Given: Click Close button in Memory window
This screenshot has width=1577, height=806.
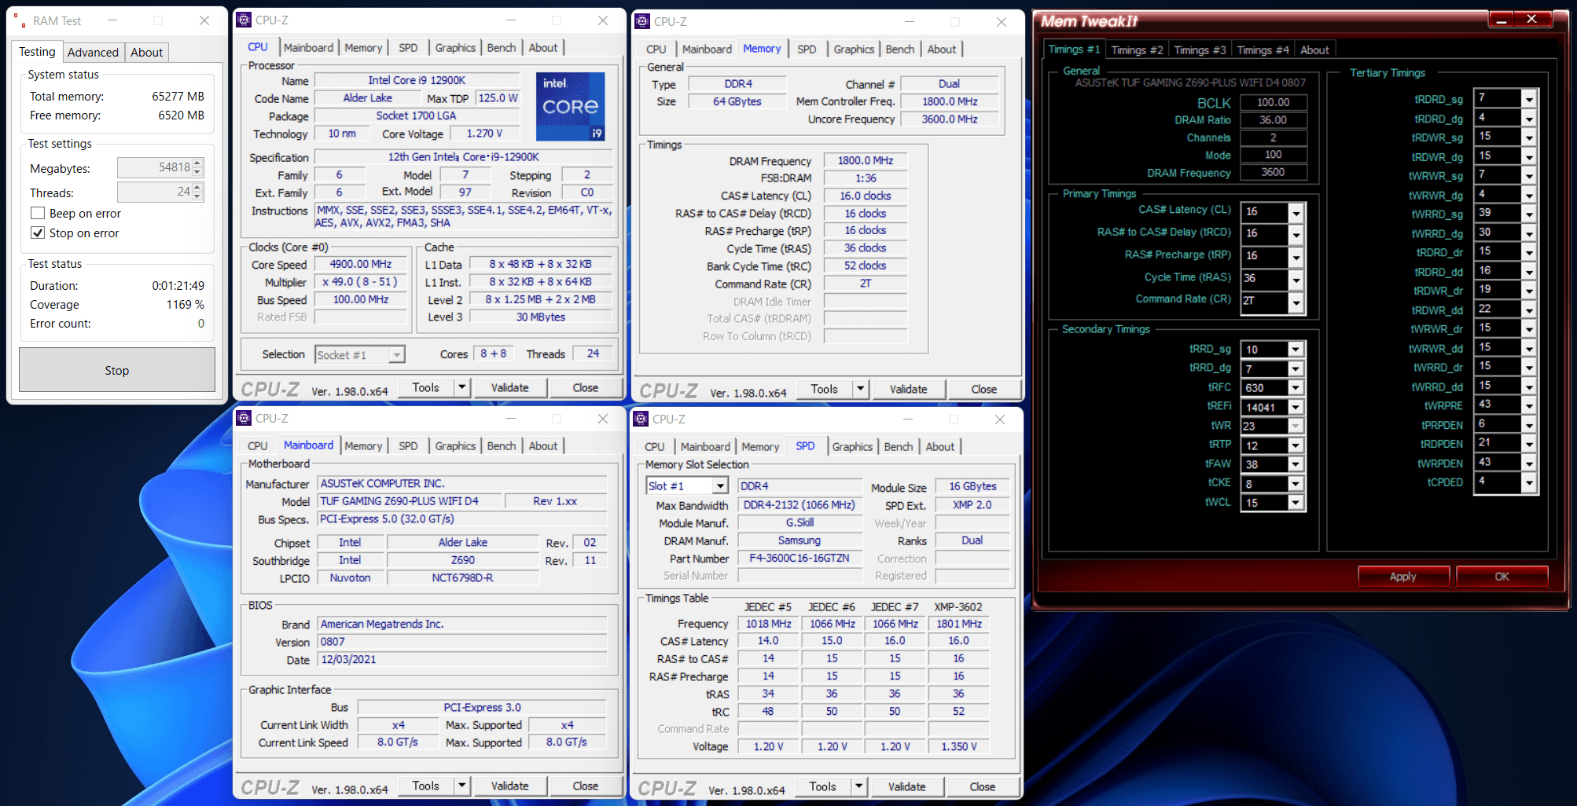Looking at the screenshot, I should [983, 389].
